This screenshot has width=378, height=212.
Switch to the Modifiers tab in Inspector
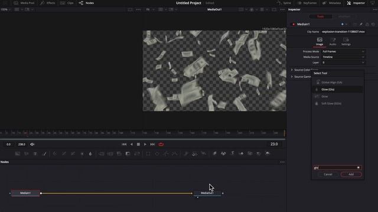[x=344, y=16]
